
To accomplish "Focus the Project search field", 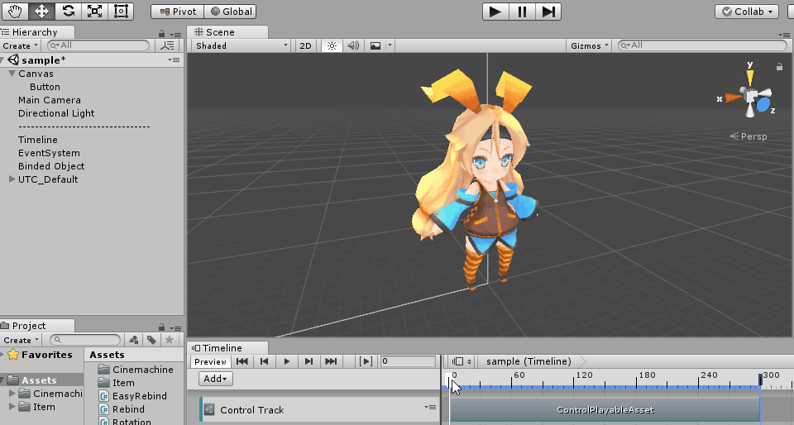I will (85, 340).
